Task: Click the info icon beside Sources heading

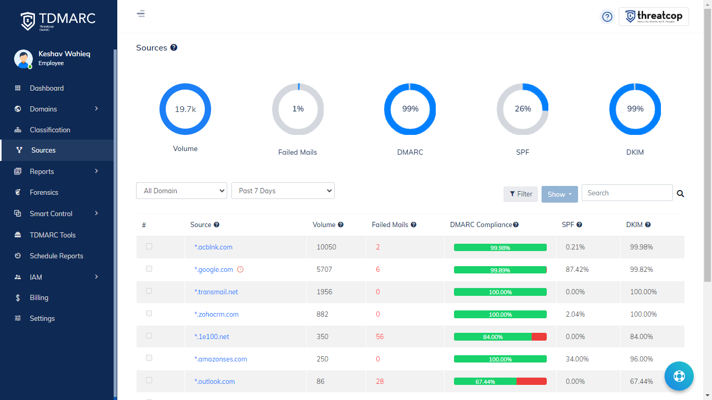Action: click(x=174, y=47)
